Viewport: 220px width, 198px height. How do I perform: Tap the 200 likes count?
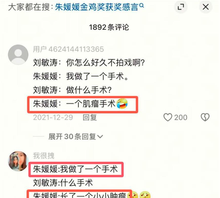click(181, 117)
